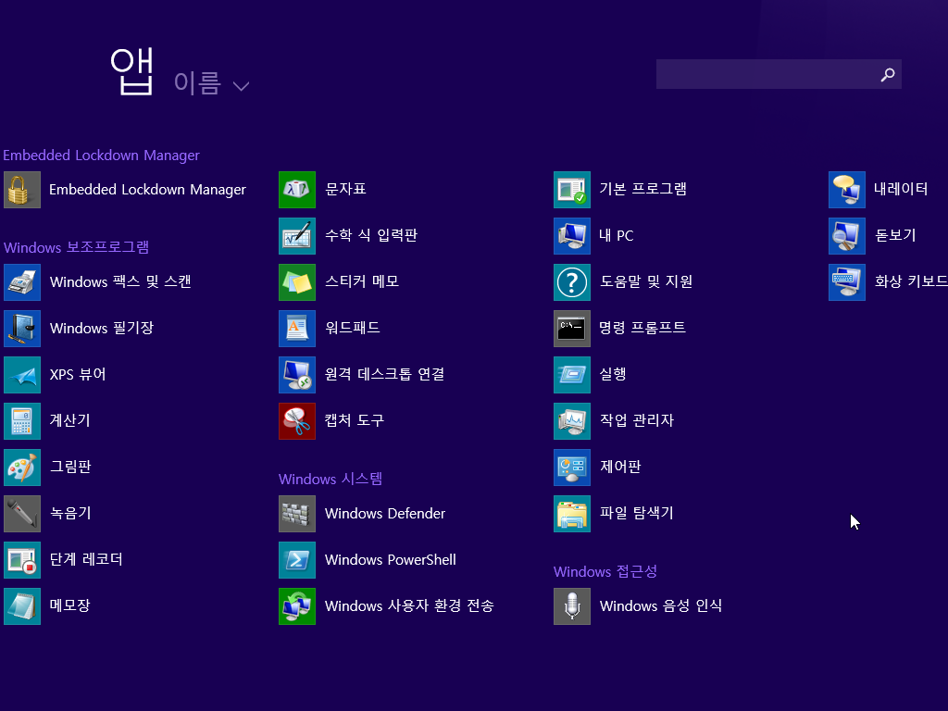
Task: Open Windows 필기장 journal icon
Action: click(22, 329)
